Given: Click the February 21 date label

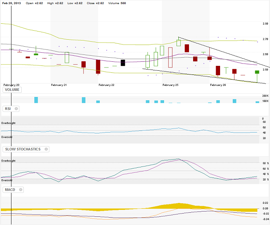Looking at the screenshot, I should pyautogui.click(x=59, y=85).
